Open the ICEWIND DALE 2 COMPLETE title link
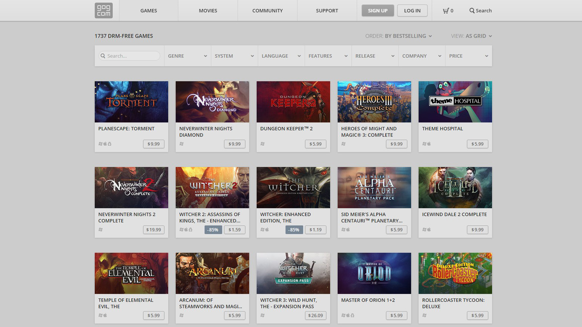The height and width of the screenshot is (327, 582). pos(454,214)
